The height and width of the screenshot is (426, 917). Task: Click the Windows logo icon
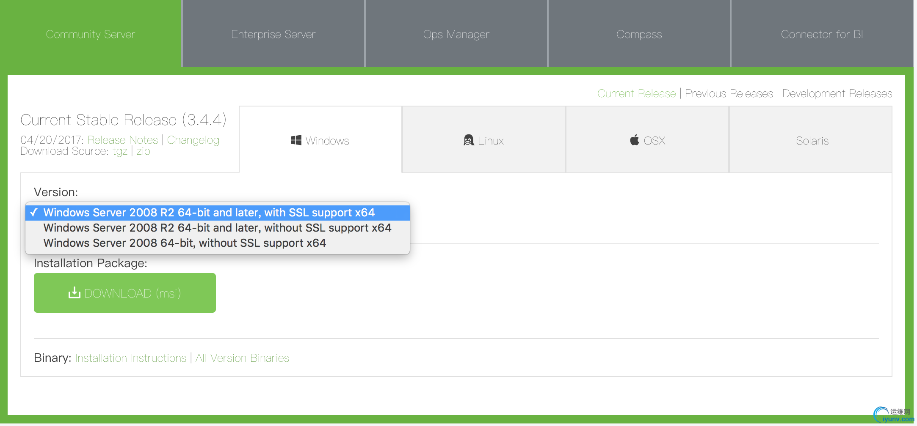coord(296,140)
